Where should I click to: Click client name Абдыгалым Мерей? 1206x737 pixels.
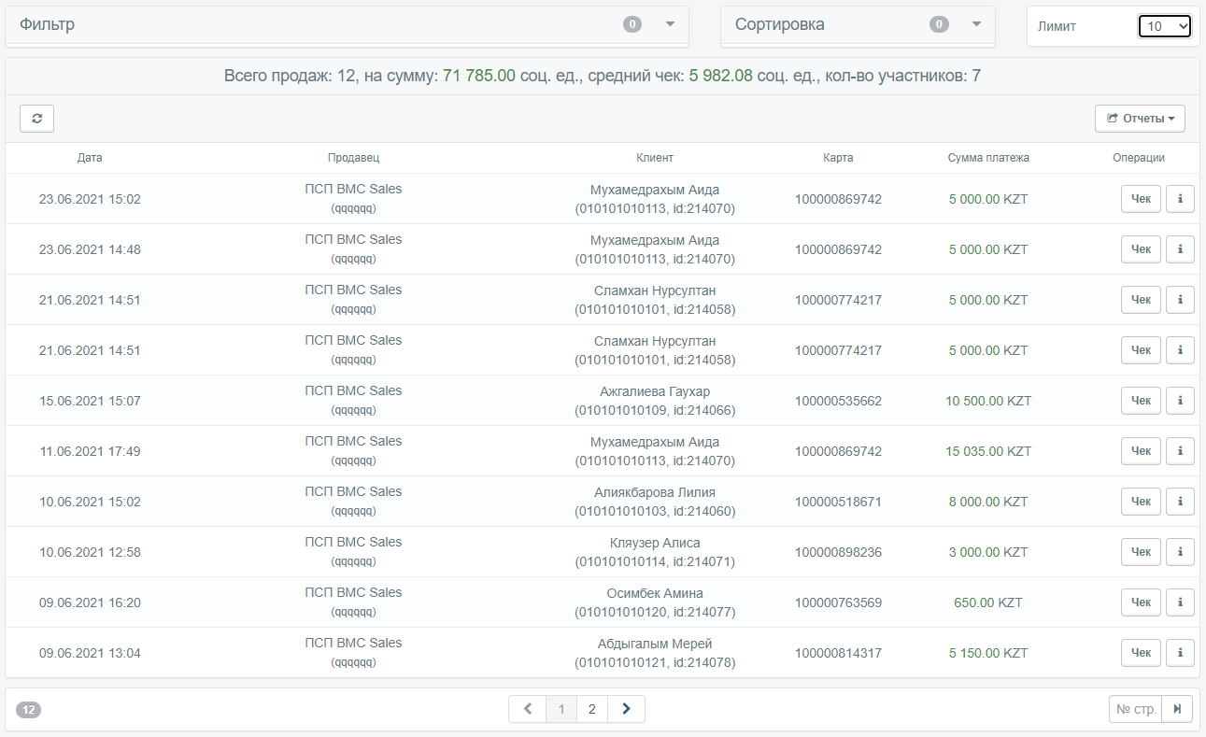point(655,644)
